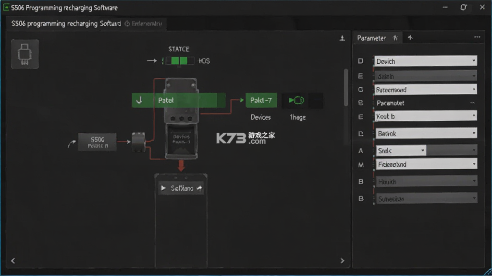Click the info icon in the title tab
492x276 pixels.
(x=127, y=23)
